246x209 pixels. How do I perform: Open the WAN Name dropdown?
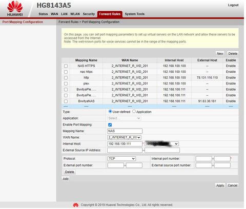(x=124, y=137)
